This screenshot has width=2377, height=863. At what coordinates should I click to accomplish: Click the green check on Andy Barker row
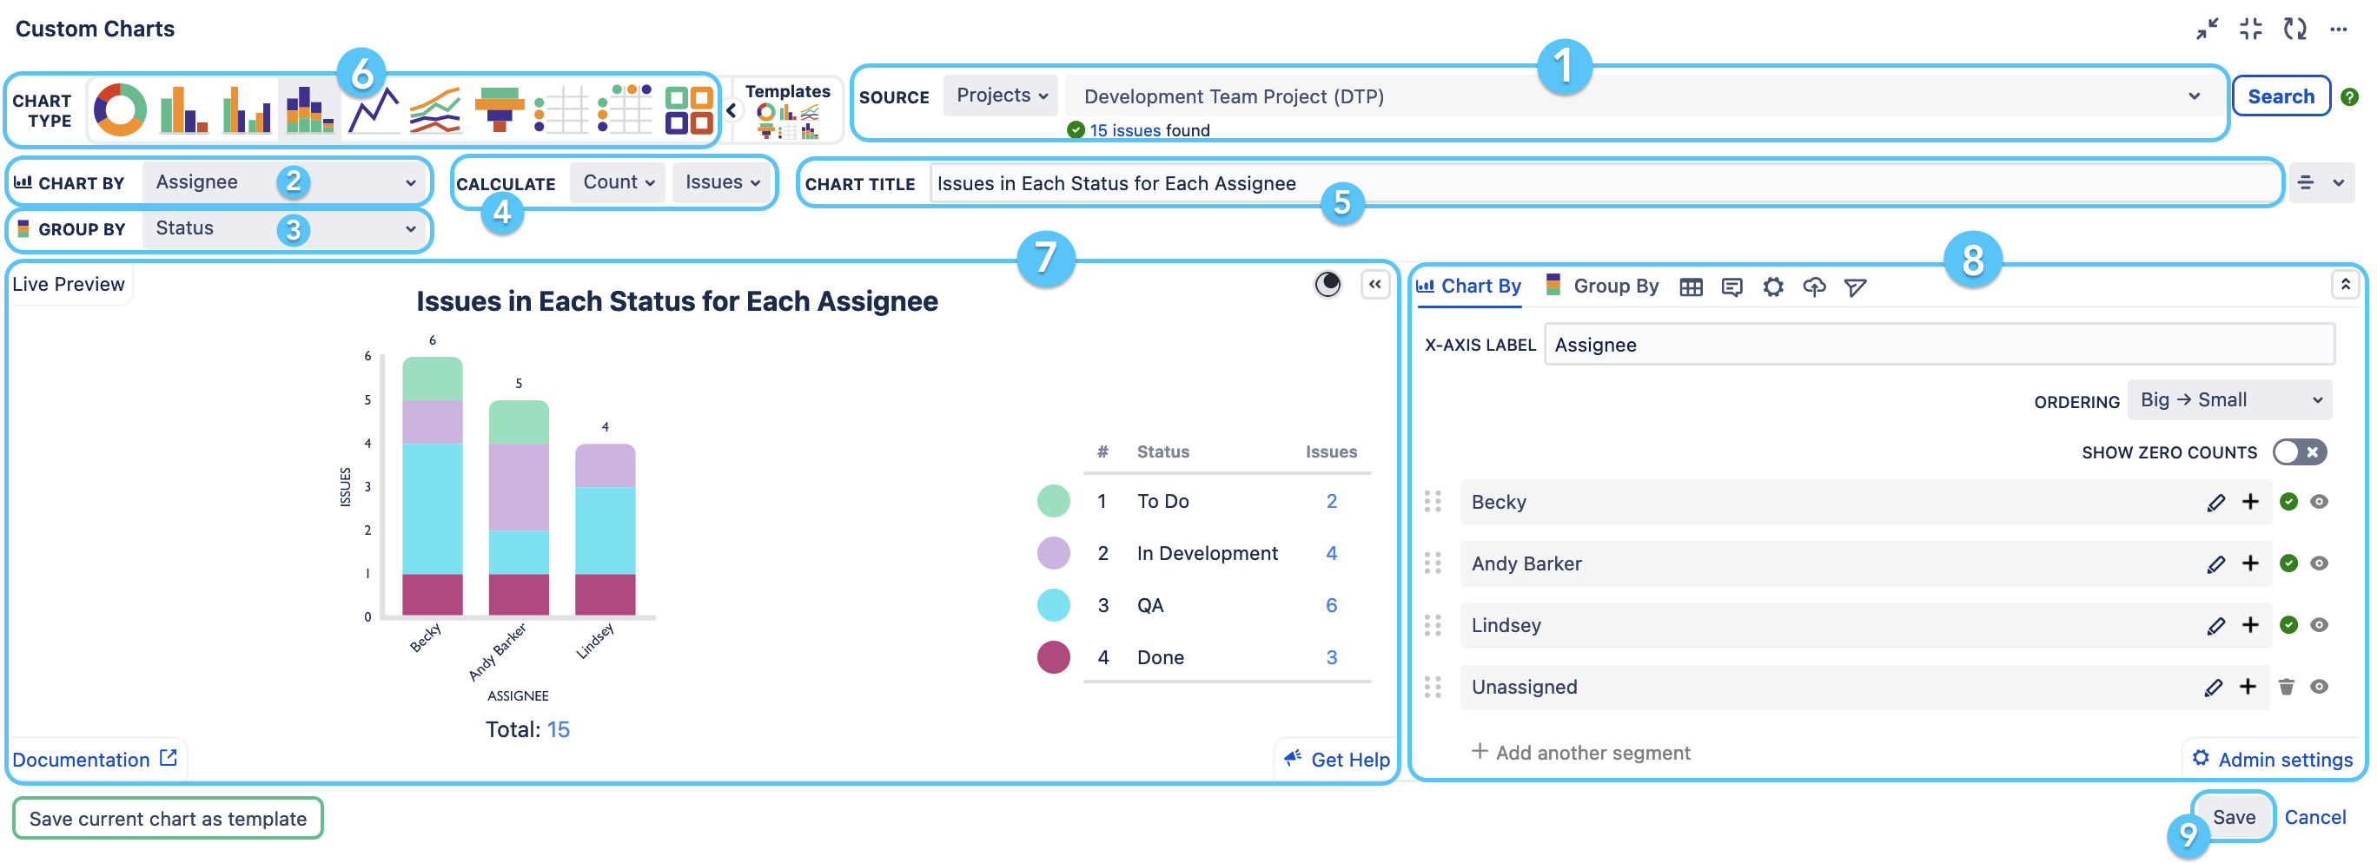click(x=2288, y=563)
